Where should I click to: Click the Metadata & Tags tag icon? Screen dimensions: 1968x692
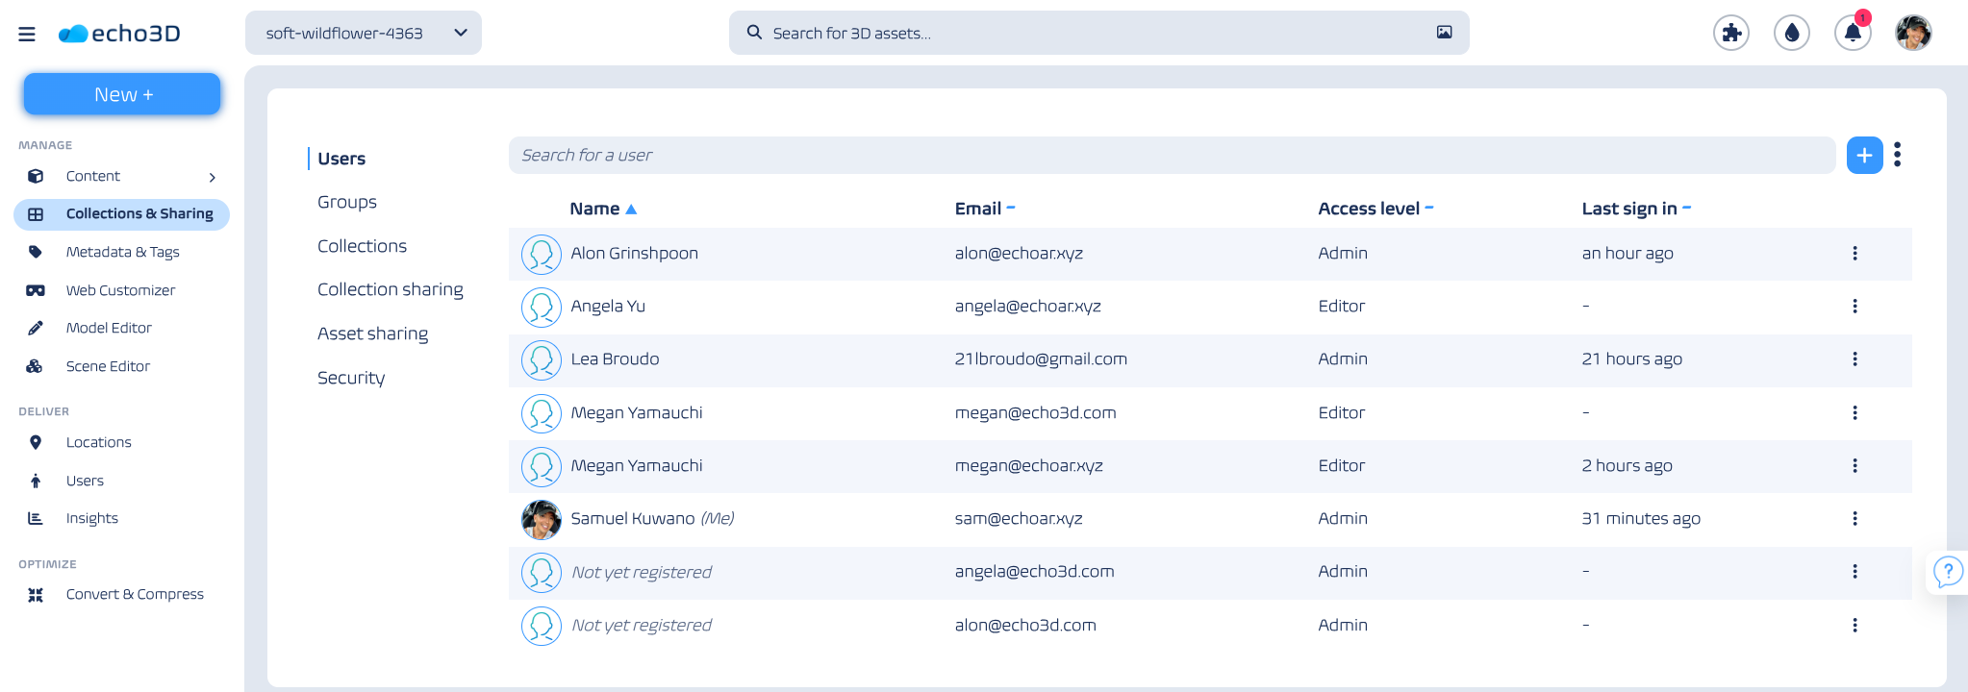(36, 252)
